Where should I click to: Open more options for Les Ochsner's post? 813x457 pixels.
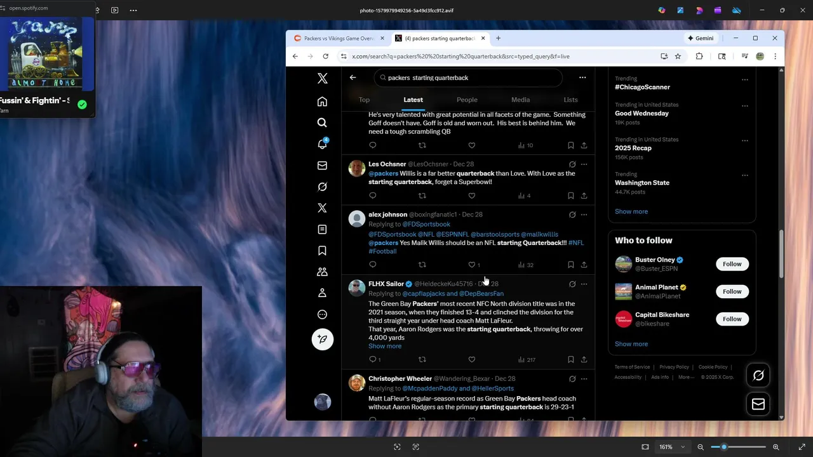584,164
